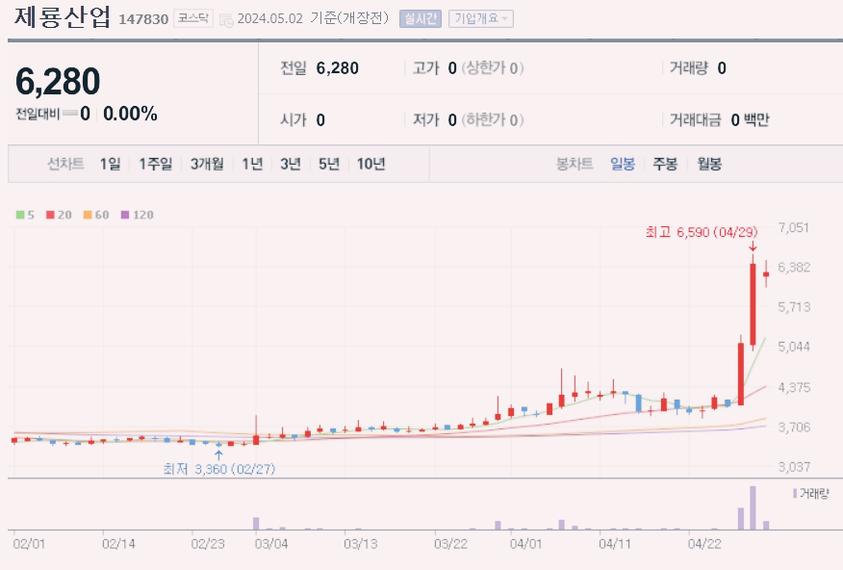Click the 최고 6,590 (04/29) label

tap(702, 232)
